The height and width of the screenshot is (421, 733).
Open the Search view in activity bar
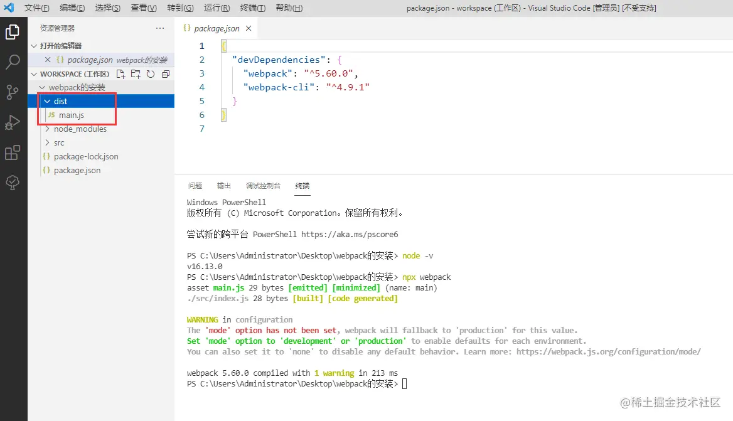coord(13,61)
